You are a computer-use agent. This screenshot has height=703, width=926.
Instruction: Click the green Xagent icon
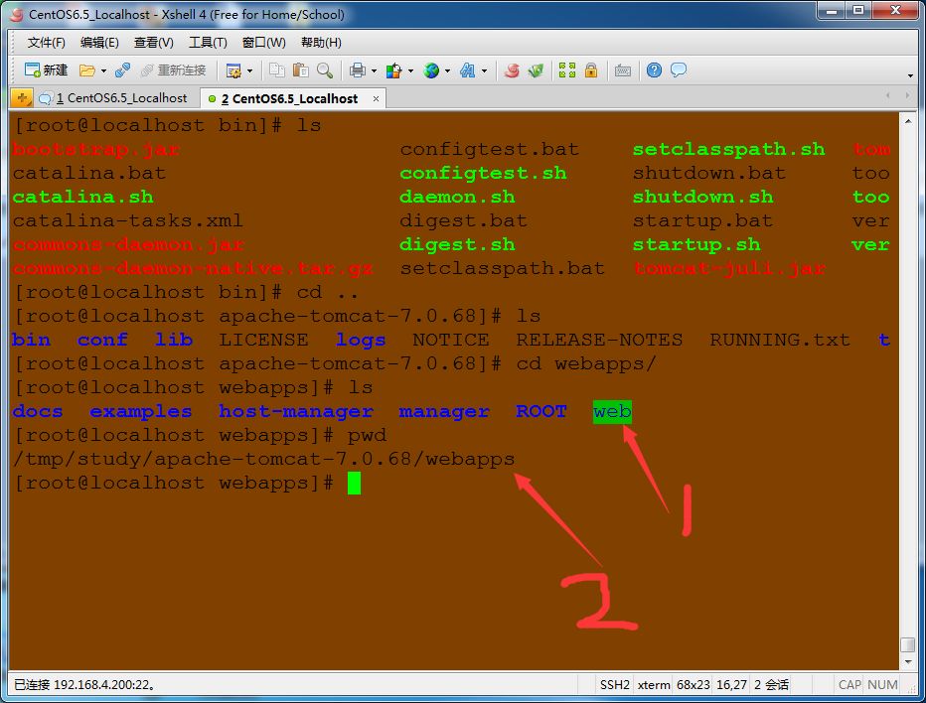(x=536, y=70)
